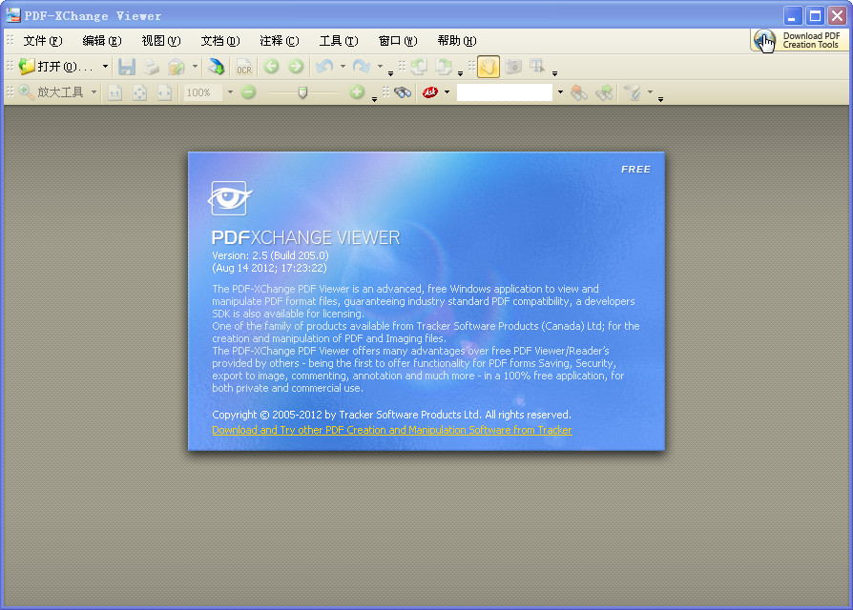Choose the Select Text tool
853x610 pixels.
[537, 67]
